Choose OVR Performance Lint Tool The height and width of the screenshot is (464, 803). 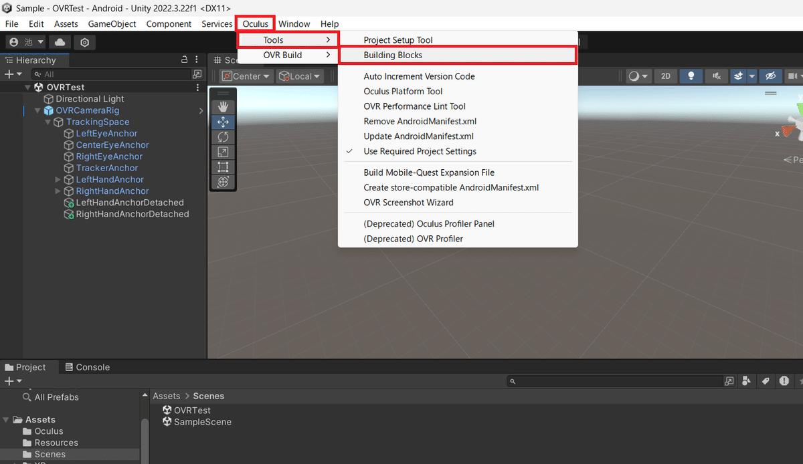pos(458,106)
